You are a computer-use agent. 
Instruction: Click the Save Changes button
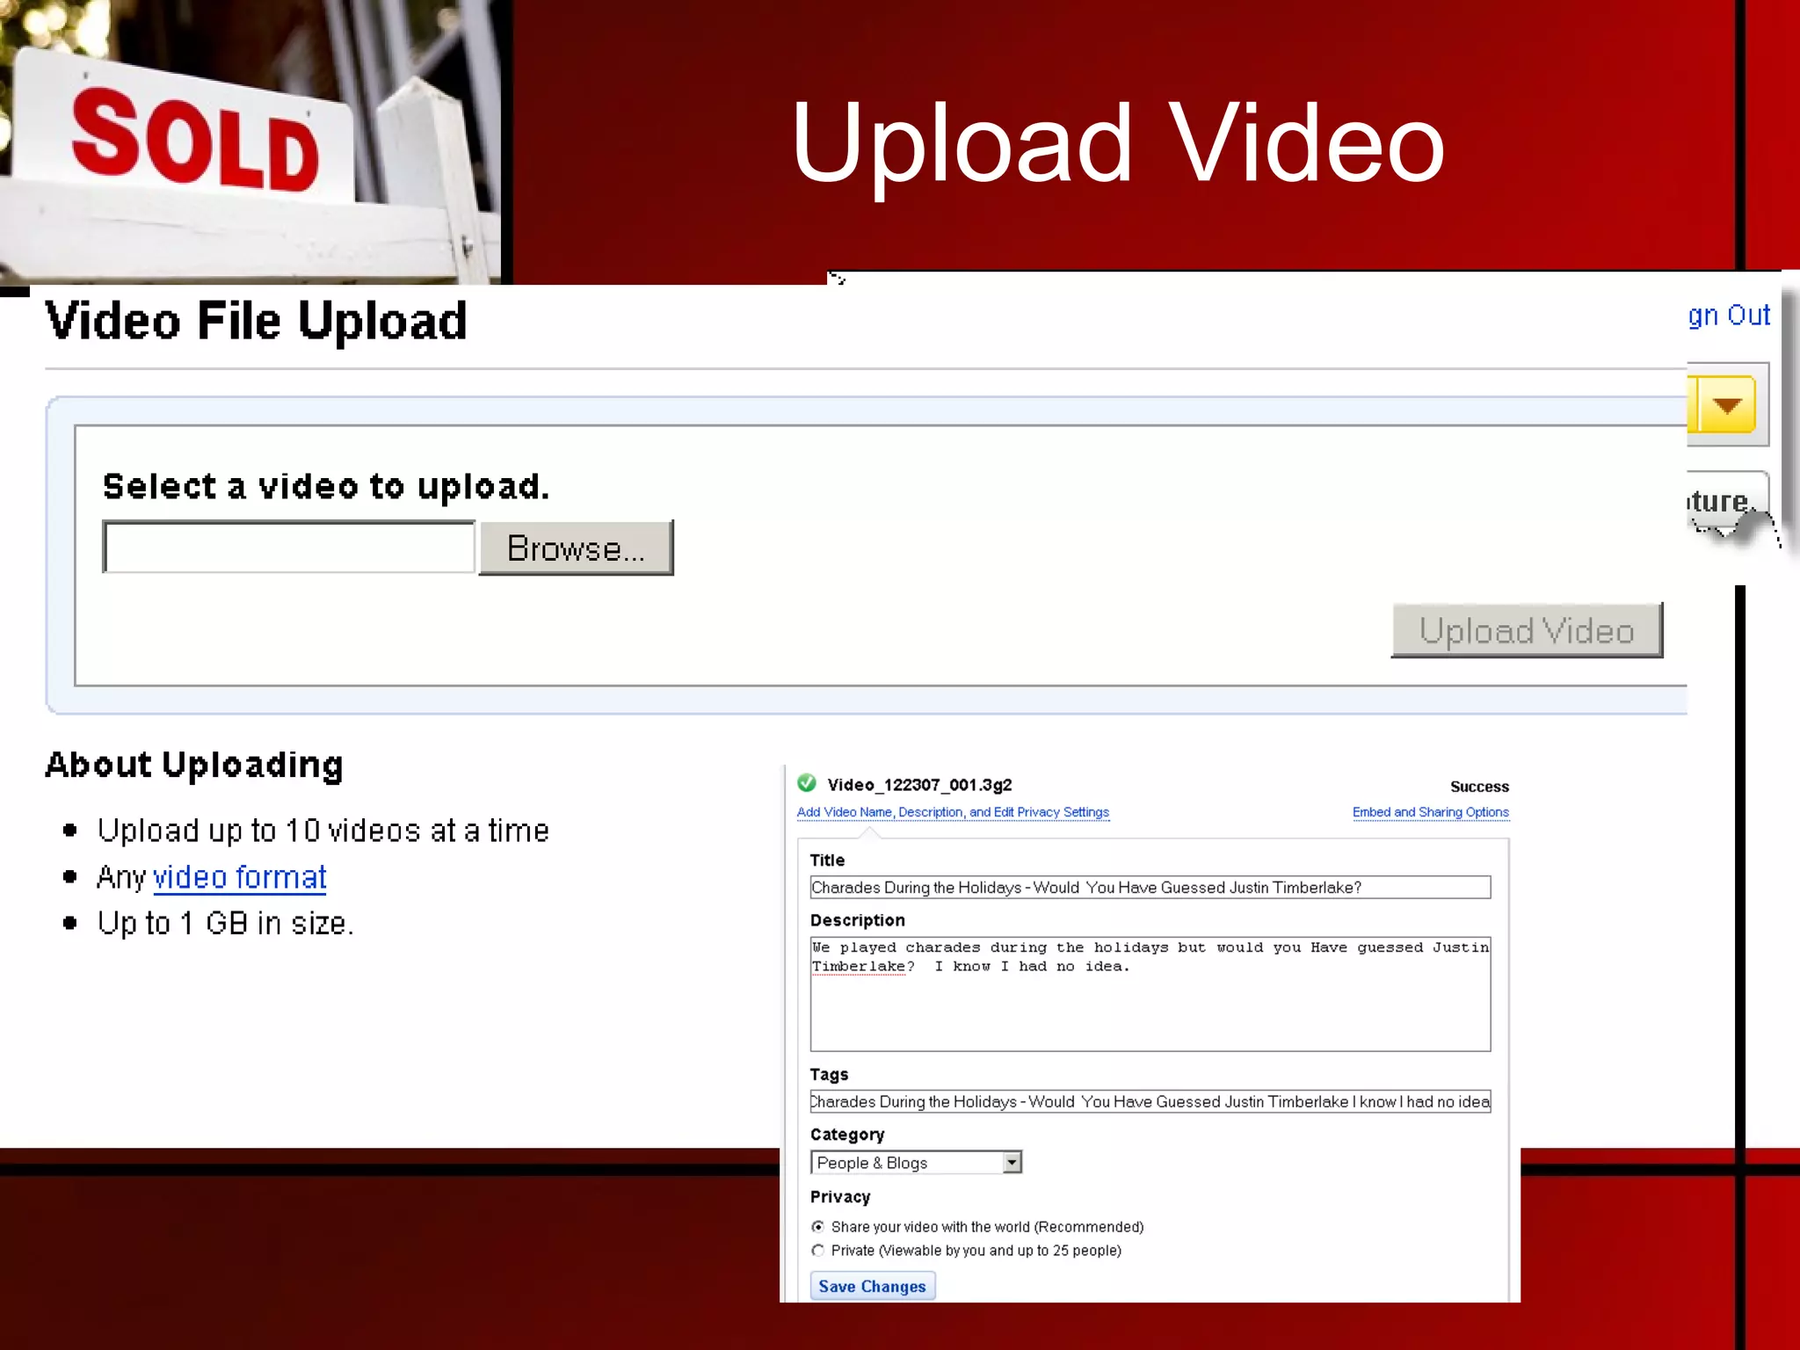point(873,1286)
